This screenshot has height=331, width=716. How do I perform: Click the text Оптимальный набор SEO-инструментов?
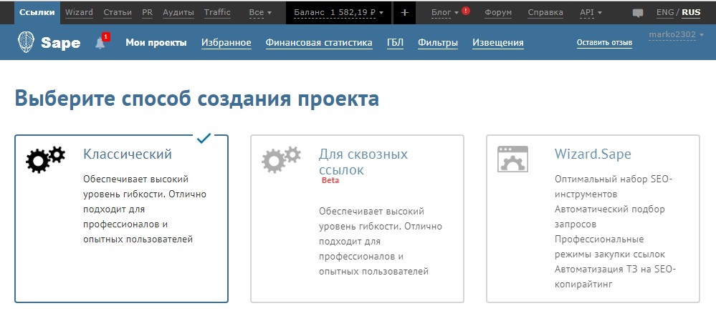tap(614, 187)
